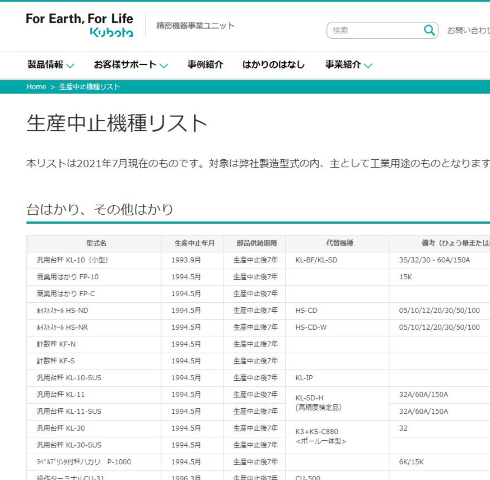Click the HS-CD-W replacement model cell
The image size is (490, 480).
tap(311, 327)
